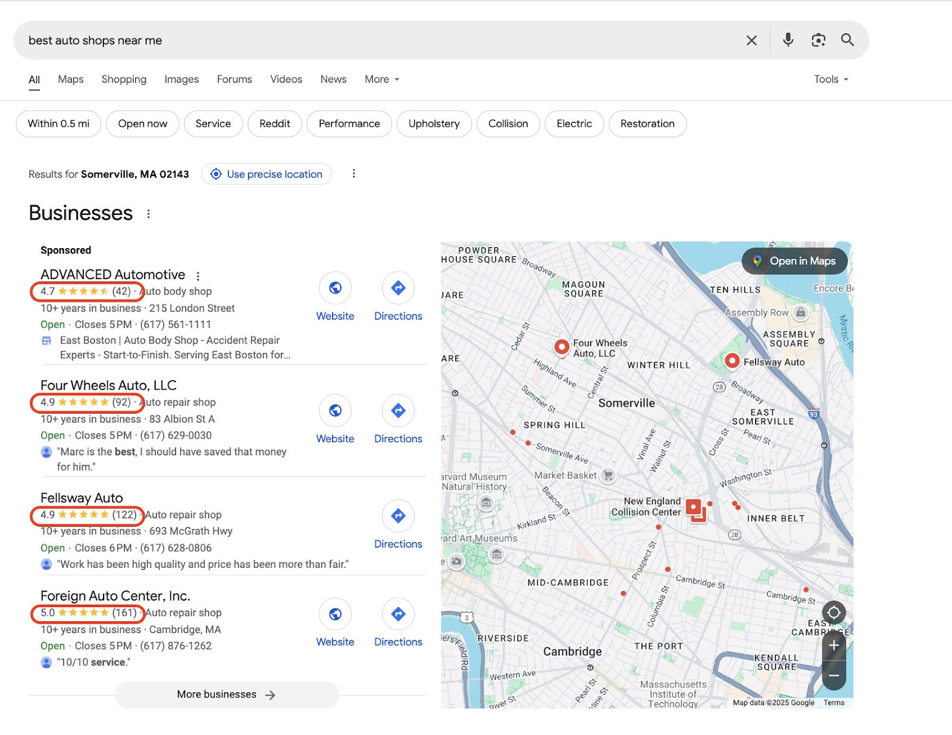The height and width of the screenshot is (735, 952).
Task: Click the Four Wheels Auto map pin
Action: click(x=561, y=347)
